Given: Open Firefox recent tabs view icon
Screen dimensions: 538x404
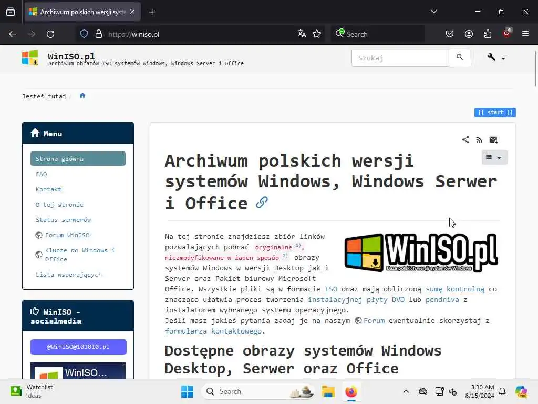Looking at the screenshot, I should (x=11, y=12).
